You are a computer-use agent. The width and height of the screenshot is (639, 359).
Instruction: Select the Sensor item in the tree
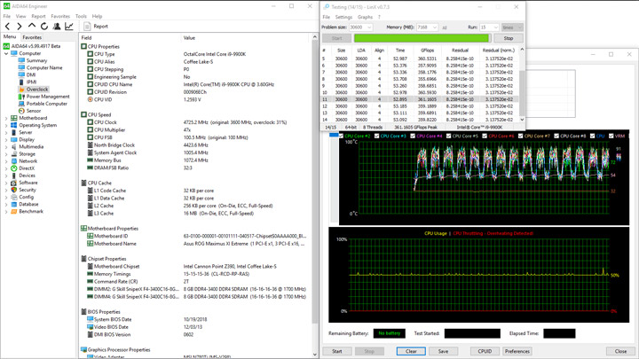click(34, 111)
